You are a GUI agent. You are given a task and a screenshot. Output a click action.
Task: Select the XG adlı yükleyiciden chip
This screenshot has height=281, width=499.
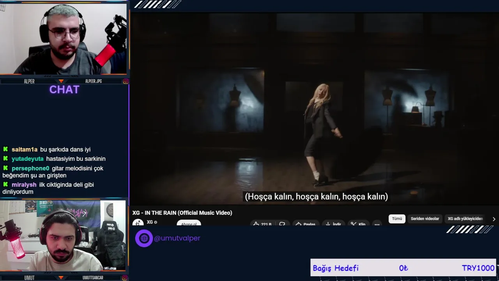465,219
